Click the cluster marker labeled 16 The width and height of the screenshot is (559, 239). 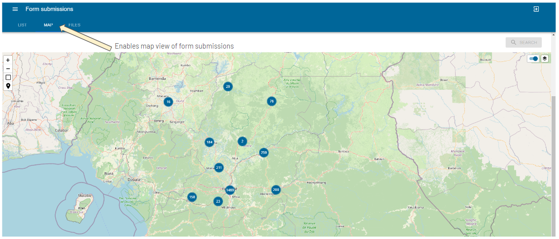click(x=168, y=102)
